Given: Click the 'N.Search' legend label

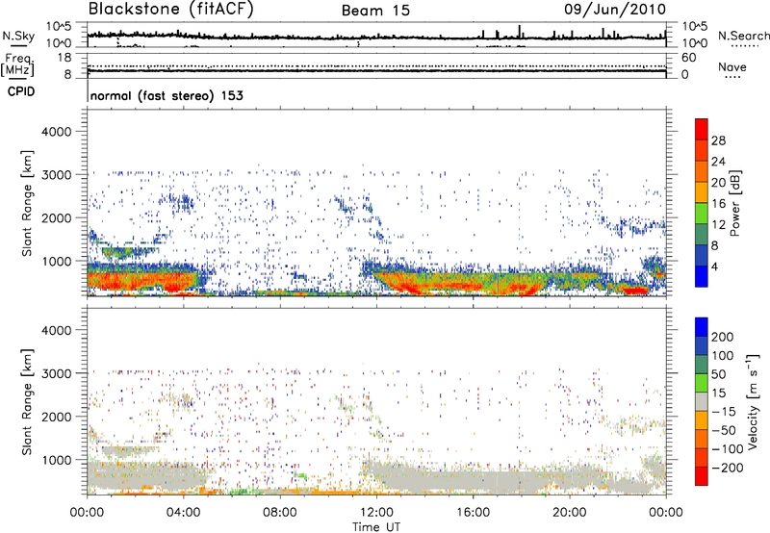Looking at the screenshot, I should 743,36.
